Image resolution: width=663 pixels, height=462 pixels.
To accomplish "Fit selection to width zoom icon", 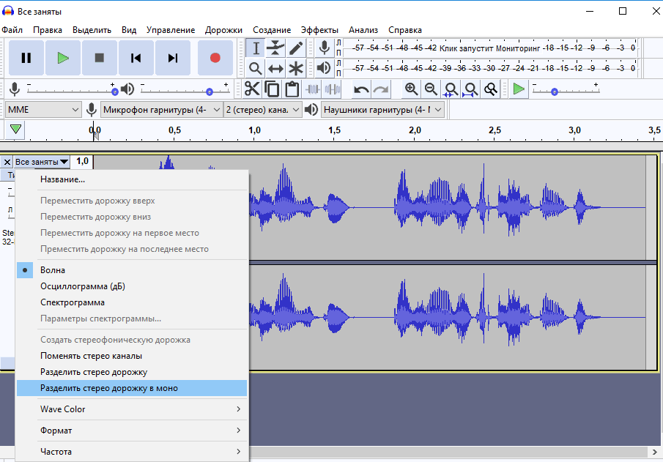I will click(x=451, y=89).
